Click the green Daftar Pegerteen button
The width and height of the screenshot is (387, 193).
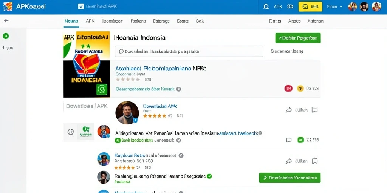[298, 38]
